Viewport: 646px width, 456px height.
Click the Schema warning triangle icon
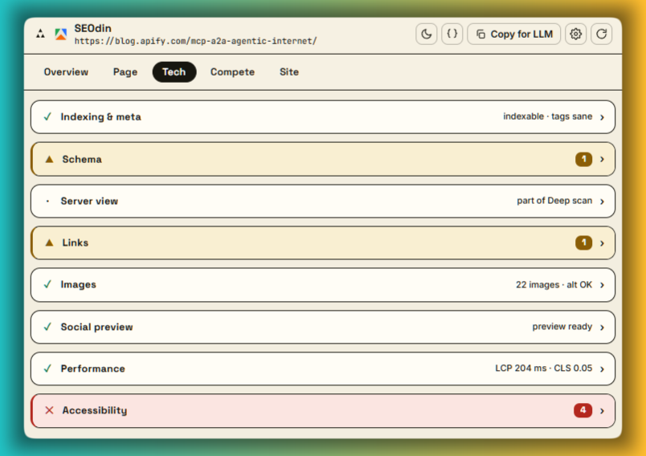tap(50, 159)
